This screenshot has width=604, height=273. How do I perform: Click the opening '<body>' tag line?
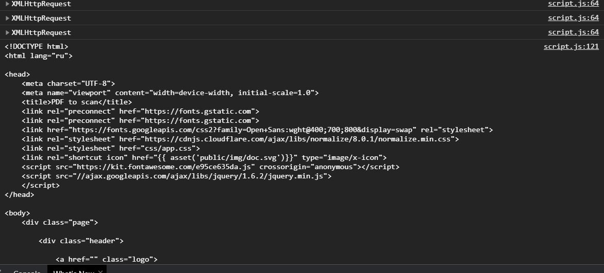[18, 213]
